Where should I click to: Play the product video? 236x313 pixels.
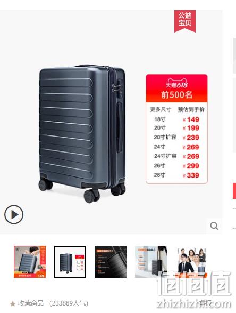(14, 214)
